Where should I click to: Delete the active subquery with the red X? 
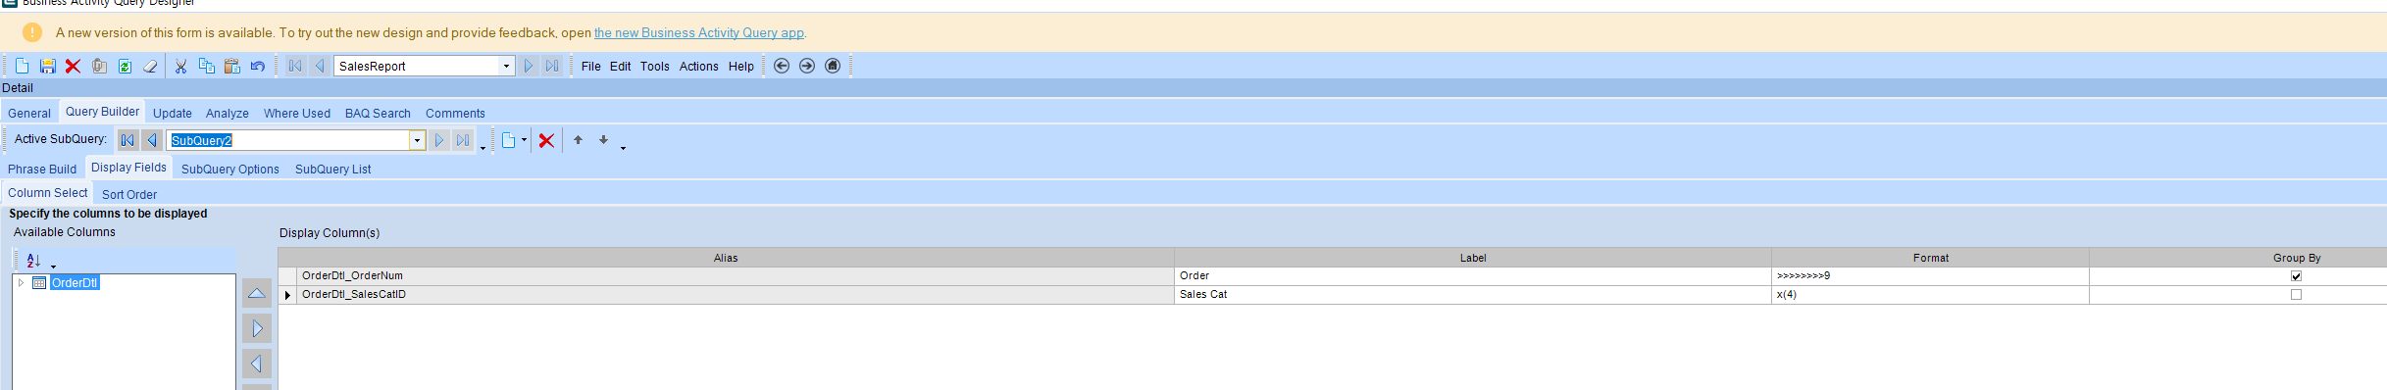[546, 140]
